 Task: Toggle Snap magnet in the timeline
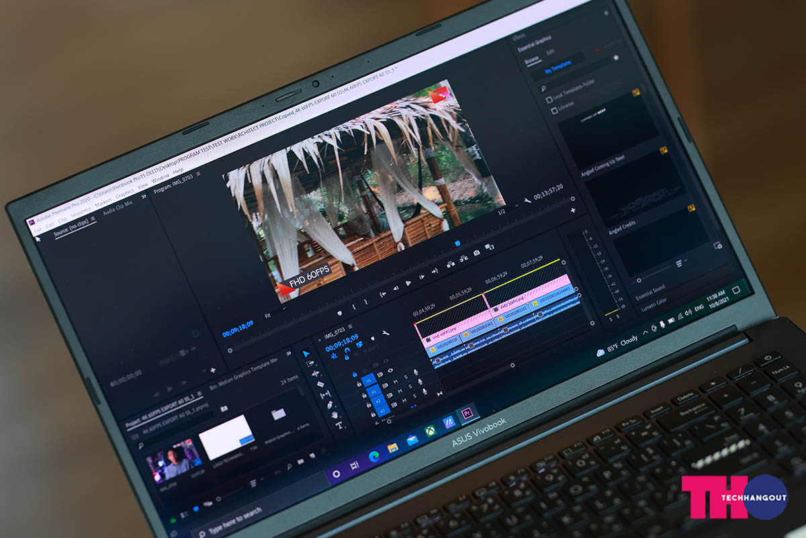pos(347,349)
